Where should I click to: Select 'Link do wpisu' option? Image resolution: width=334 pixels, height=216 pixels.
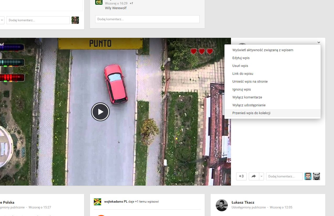(x=243, y=73)
